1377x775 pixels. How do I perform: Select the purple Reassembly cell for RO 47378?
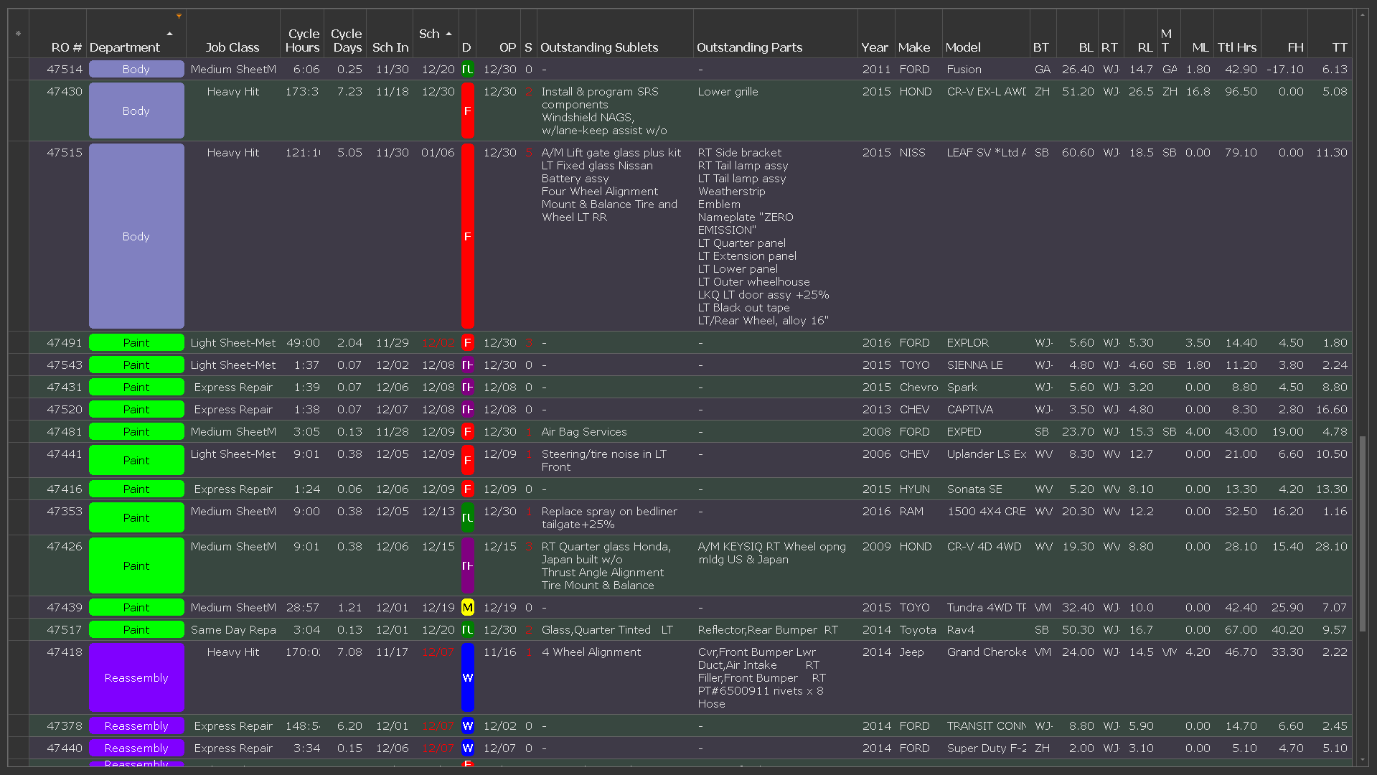(136, 726)
